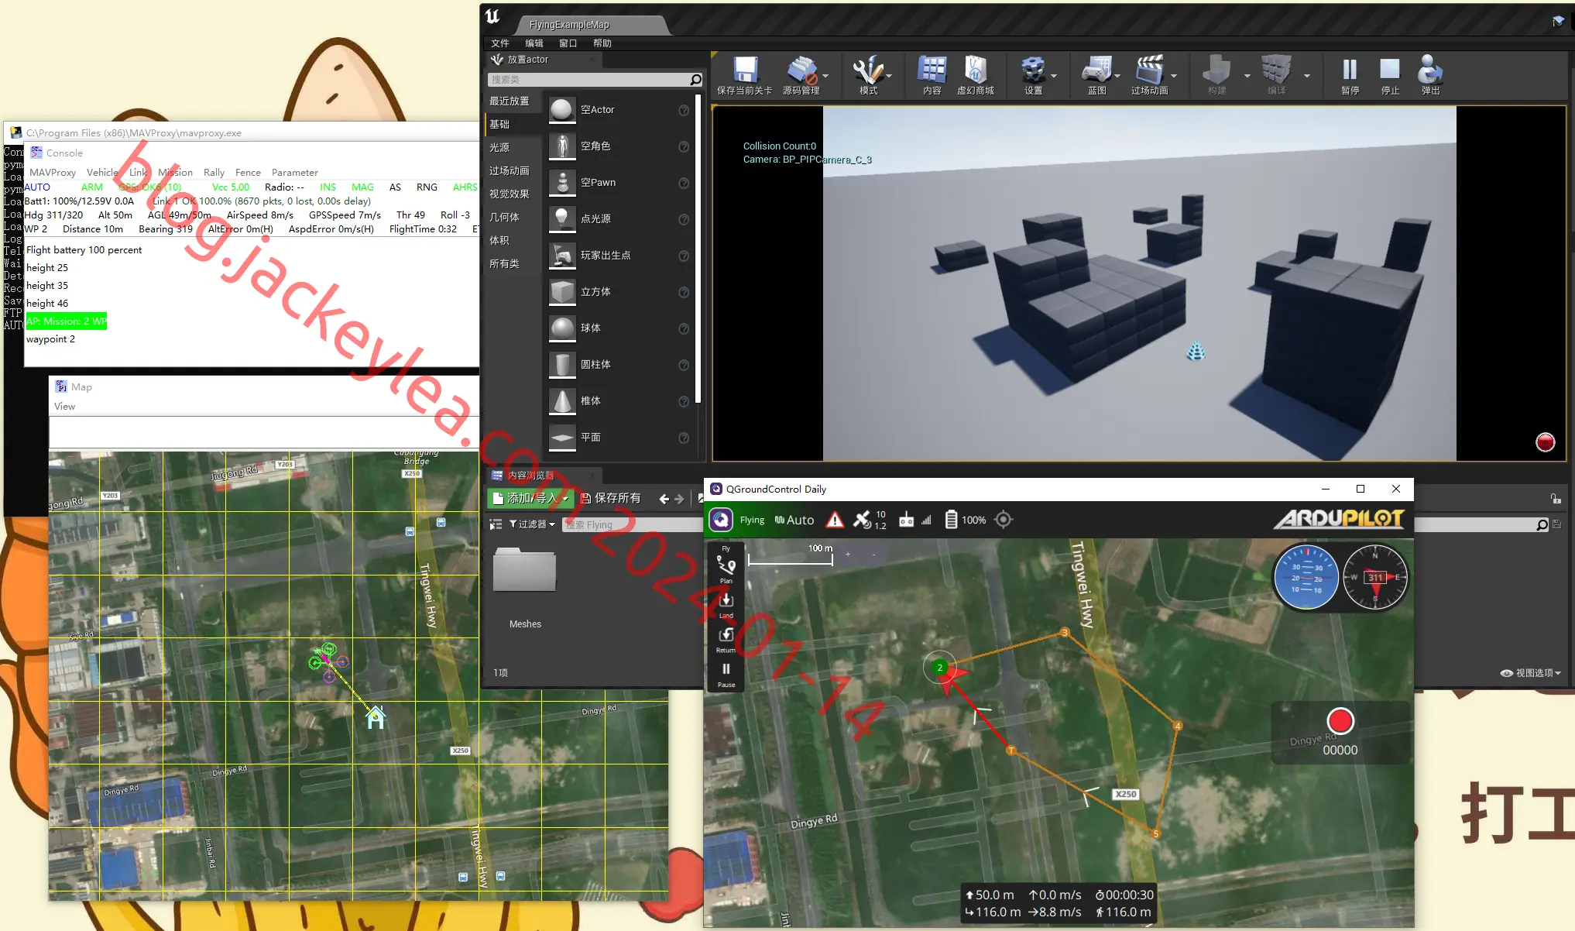Click the Stop simulation toolbar icon
Viewport: 1575px width, 931px height.
[x=1390, y=75]
